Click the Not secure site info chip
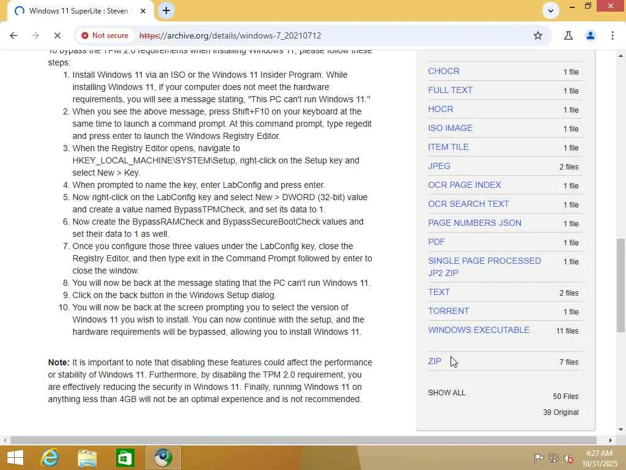The height and width of the screenshot is (470, 626). tap(105, 35)
